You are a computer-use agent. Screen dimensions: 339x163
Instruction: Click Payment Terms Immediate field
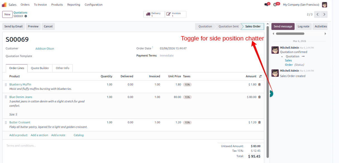pyautogui.click(x=167, y=56)
